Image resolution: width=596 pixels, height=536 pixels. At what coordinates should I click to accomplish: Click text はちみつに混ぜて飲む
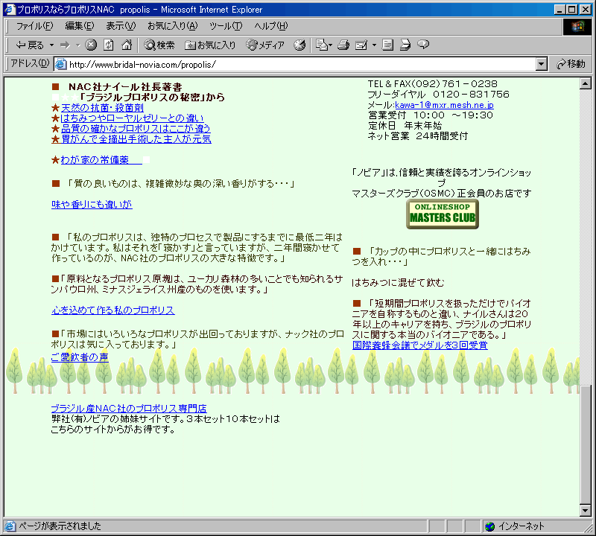(398, 283)
